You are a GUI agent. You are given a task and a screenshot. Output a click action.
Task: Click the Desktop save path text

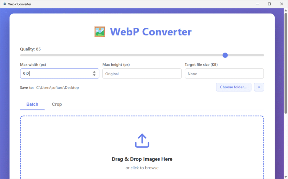click(58, 88)
